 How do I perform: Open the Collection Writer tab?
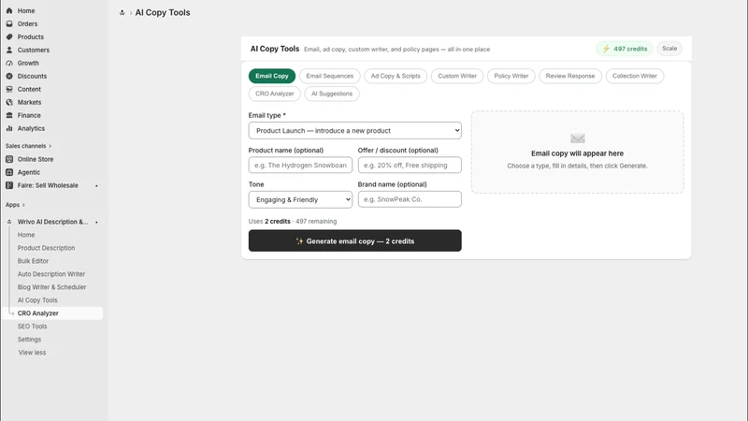(635, 76)
